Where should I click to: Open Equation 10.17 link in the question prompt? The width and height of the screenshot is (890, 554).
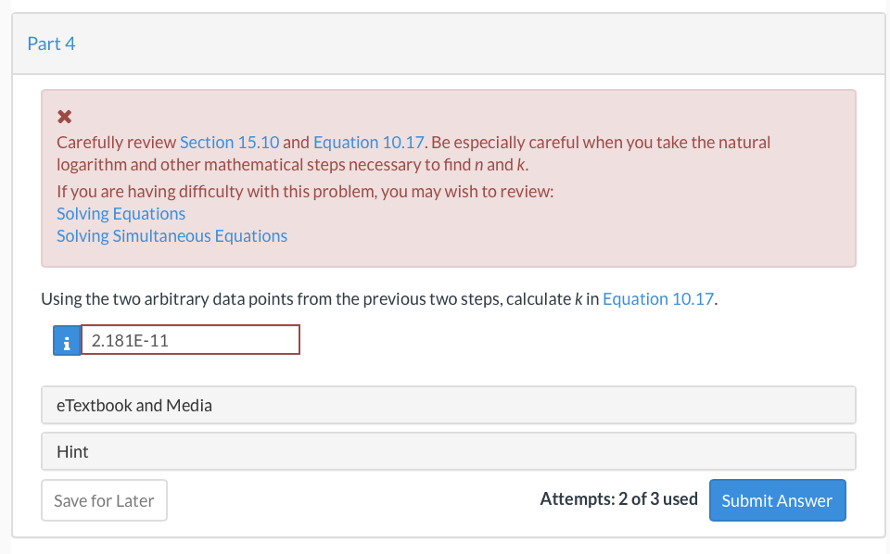(658, 299)
